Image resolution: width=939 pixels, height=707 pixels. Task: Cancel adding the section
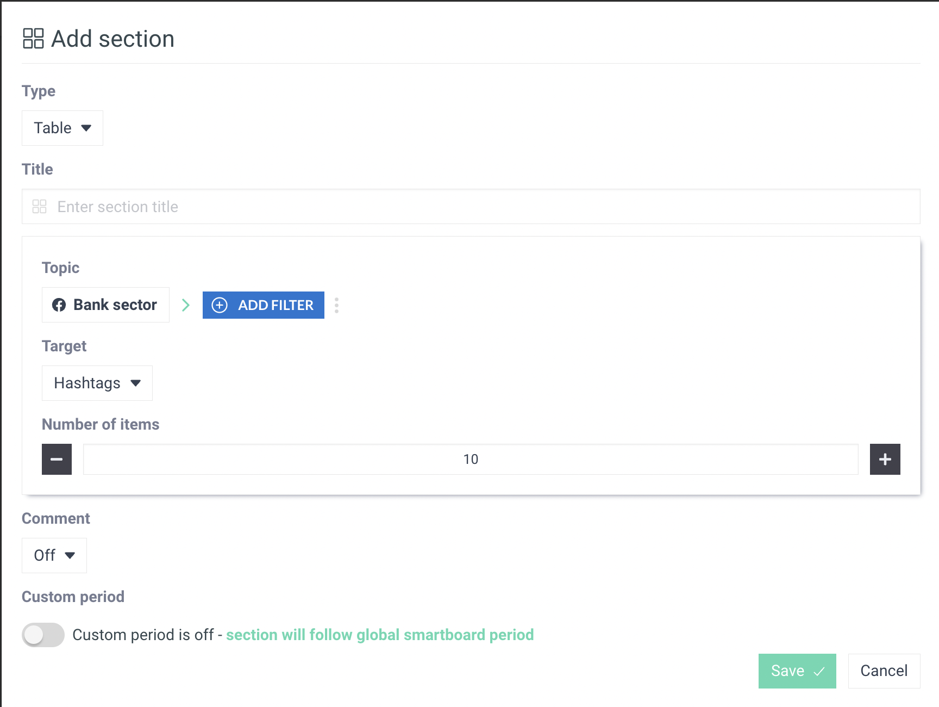(x=884, y=671)
